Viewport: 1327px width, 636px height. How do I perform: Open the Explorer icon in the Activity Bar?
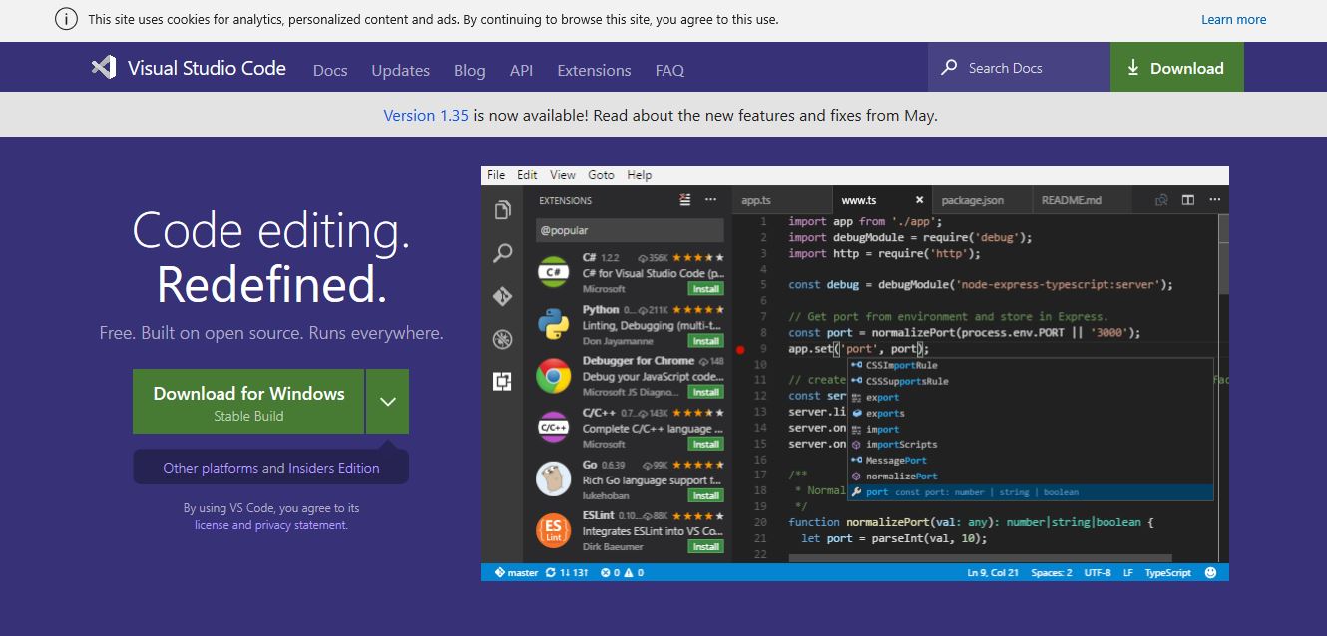(x=502, y=209)
